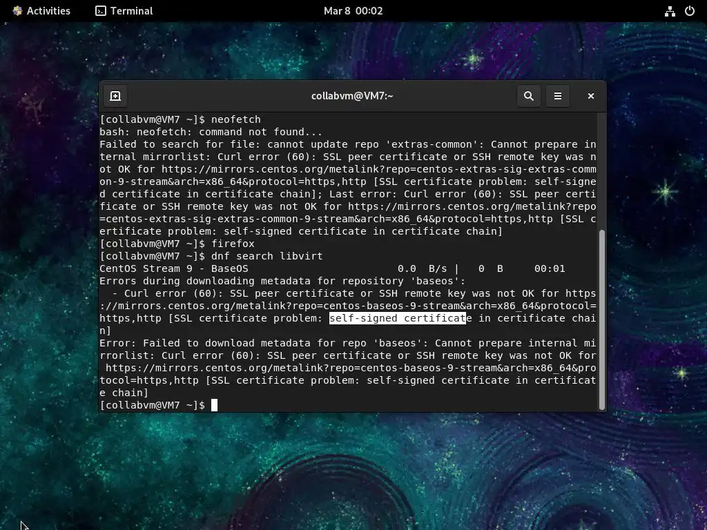Screen dimensions: 707x530
Task: Open a new terminal tab with the plus icon
Action: 115,96
